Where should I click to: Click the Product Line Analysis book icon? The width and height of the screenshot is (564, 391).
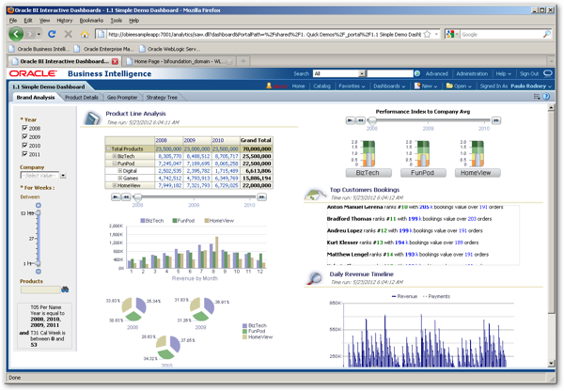click(92, 118)
